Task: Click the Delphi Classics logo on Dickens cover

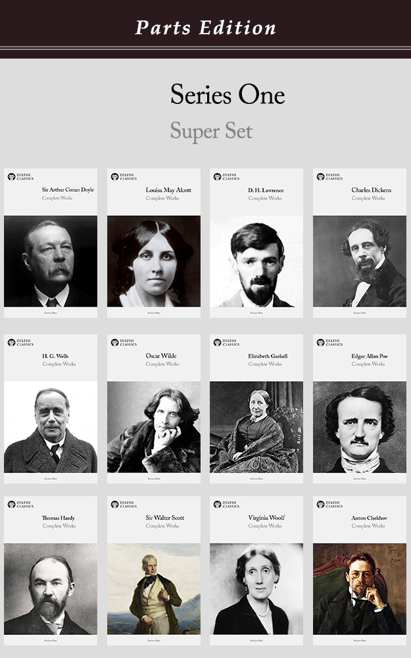Action: click(329, 176)
